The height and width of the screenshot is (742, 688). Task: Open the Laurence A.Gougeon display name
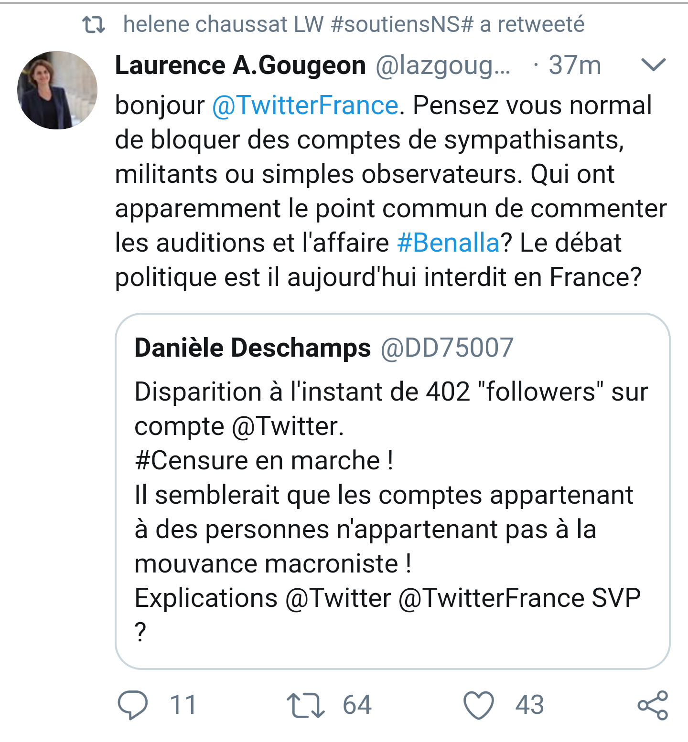[241, 65]
